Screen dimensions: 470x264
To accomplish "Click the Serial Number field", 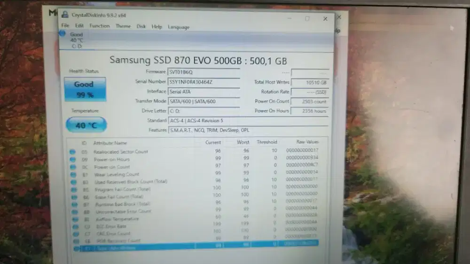I will (x=204, y=82).
